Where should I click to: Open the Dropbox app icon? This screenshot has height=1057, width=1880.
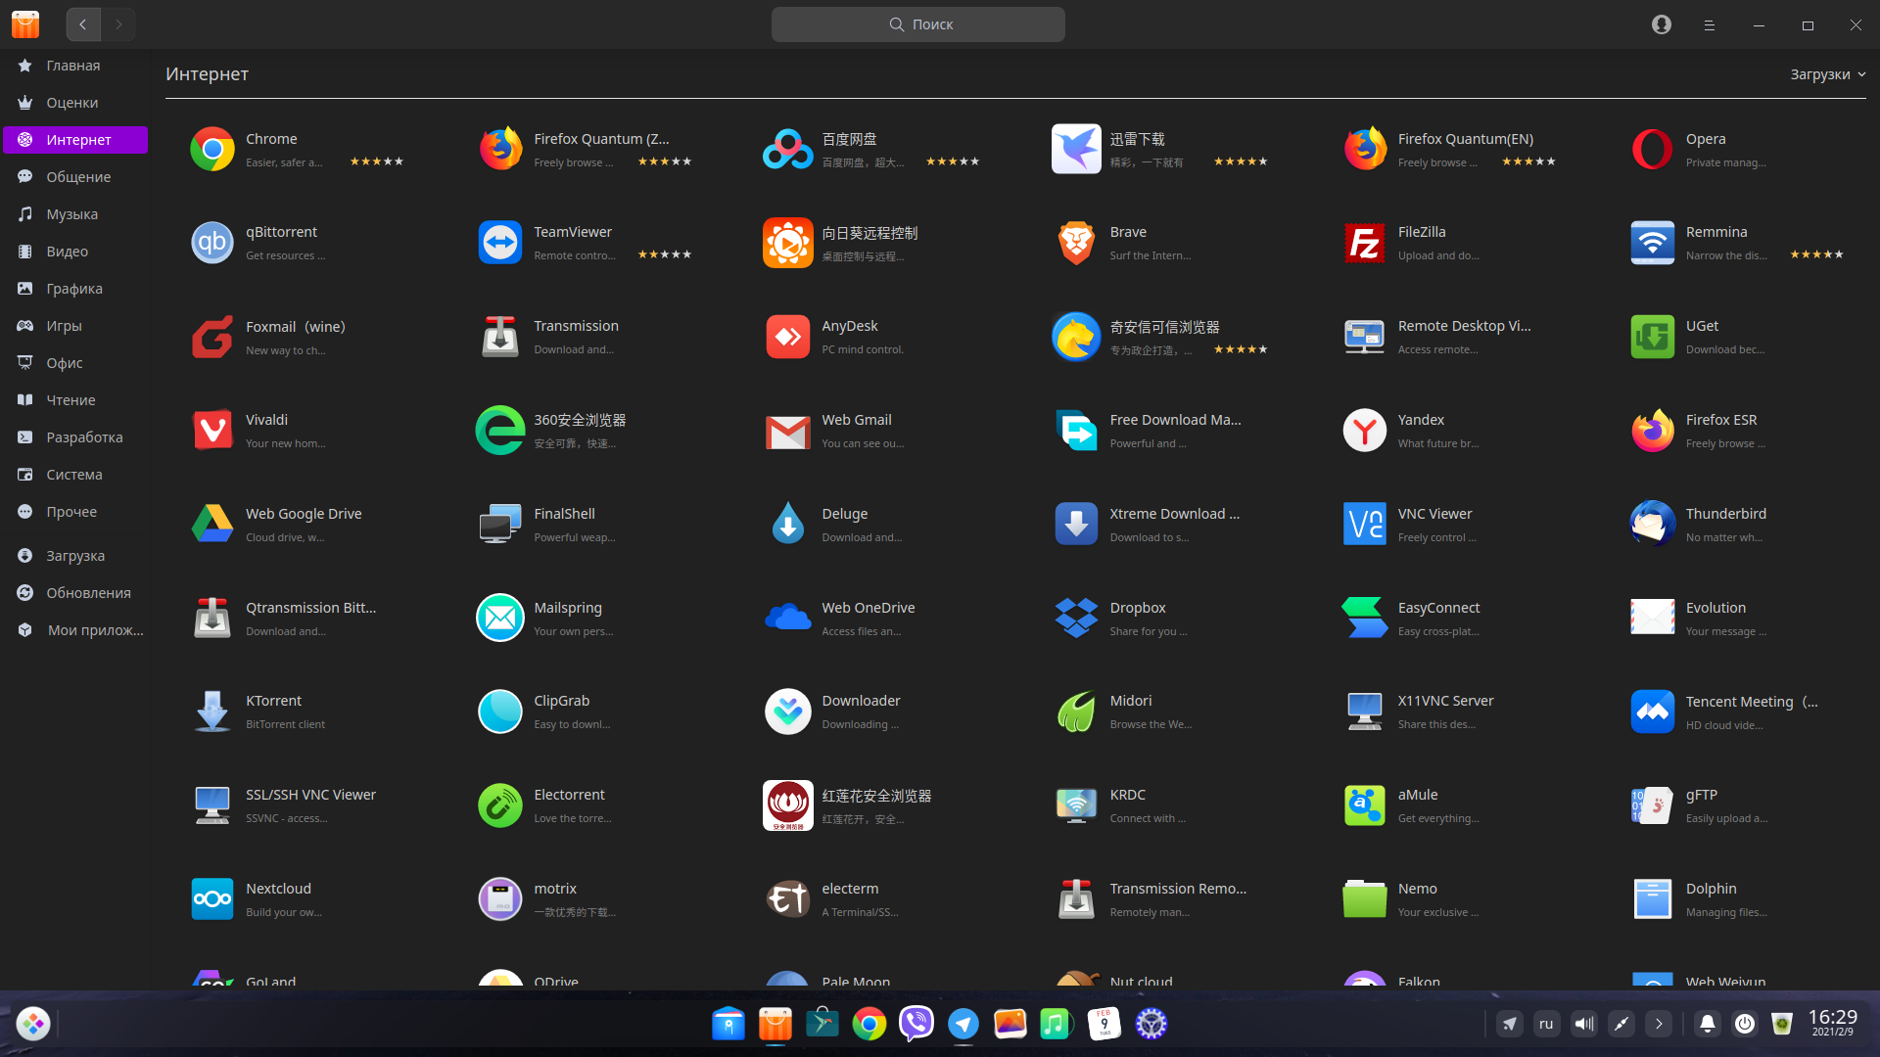click(x=1076, y=619)
